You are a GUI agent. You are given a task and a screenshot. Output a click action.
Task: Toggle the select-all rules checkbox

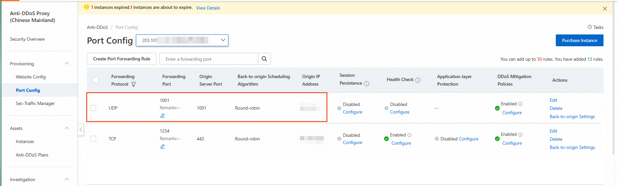coord(96,80)
